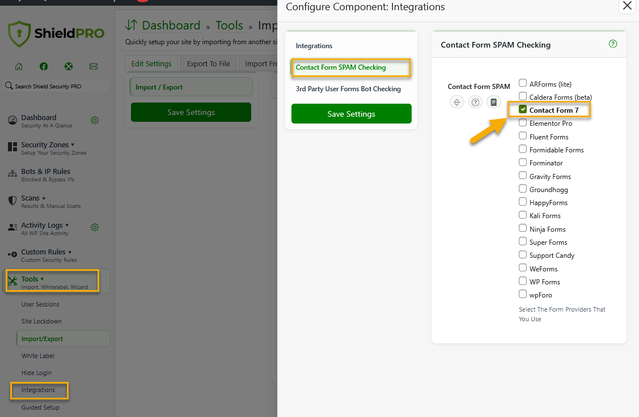Click green help icon in panel header
639x417 pixels.
pyautogui.click(x=612, y=44)
